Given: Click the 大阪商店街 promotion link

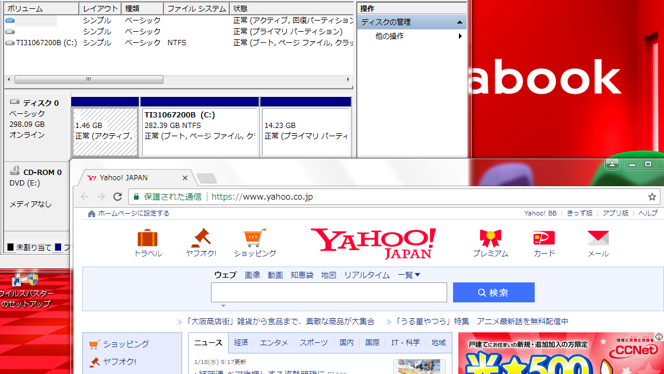Looking at the screenshot, I should (x=280, y=322).
